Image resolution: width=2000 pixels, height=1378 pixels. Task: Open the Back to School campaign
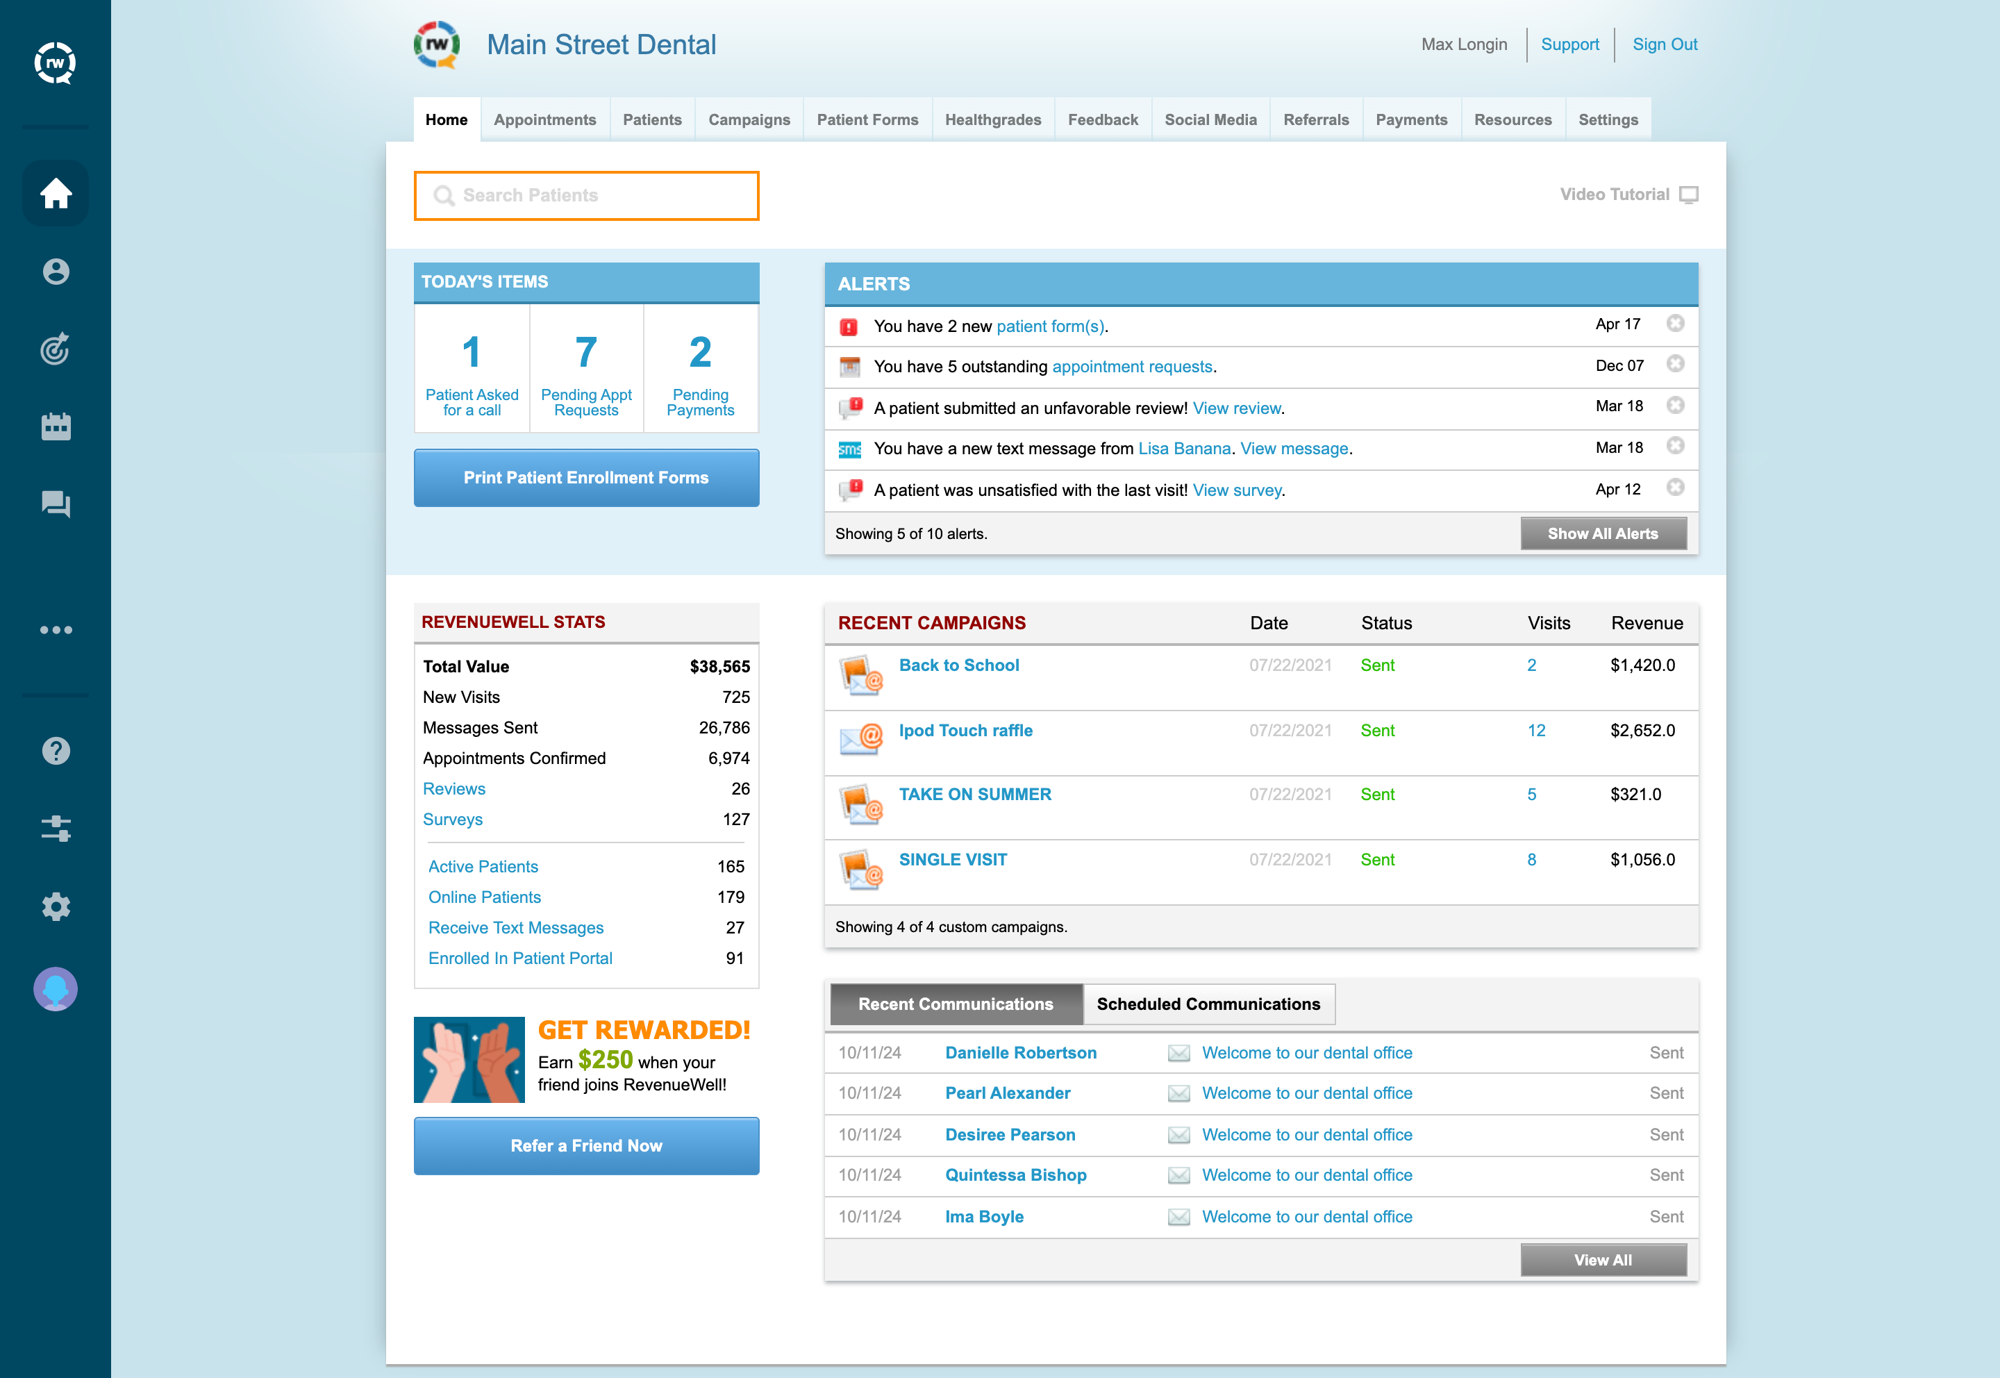point(959,665)
